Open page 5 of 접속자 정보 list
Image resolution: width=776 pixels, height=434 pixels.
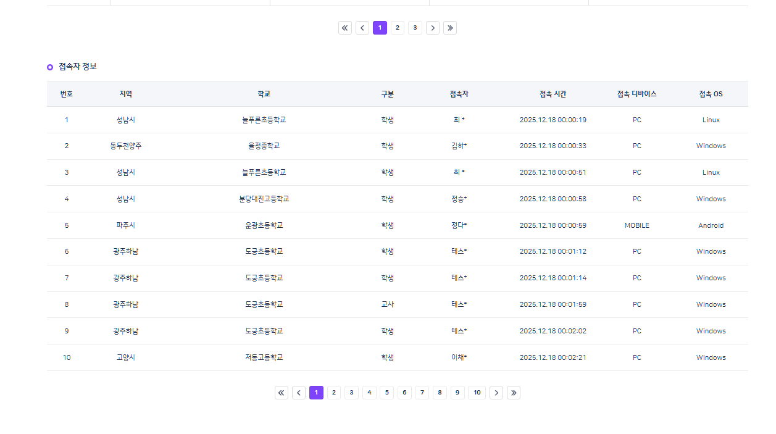tap(386, 393)
